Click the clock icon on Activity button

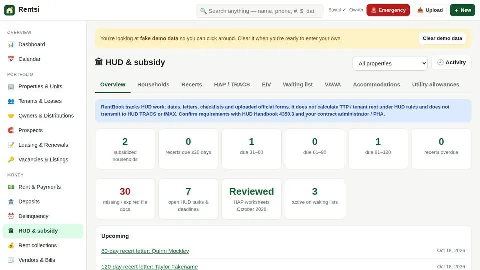[440, 62]
